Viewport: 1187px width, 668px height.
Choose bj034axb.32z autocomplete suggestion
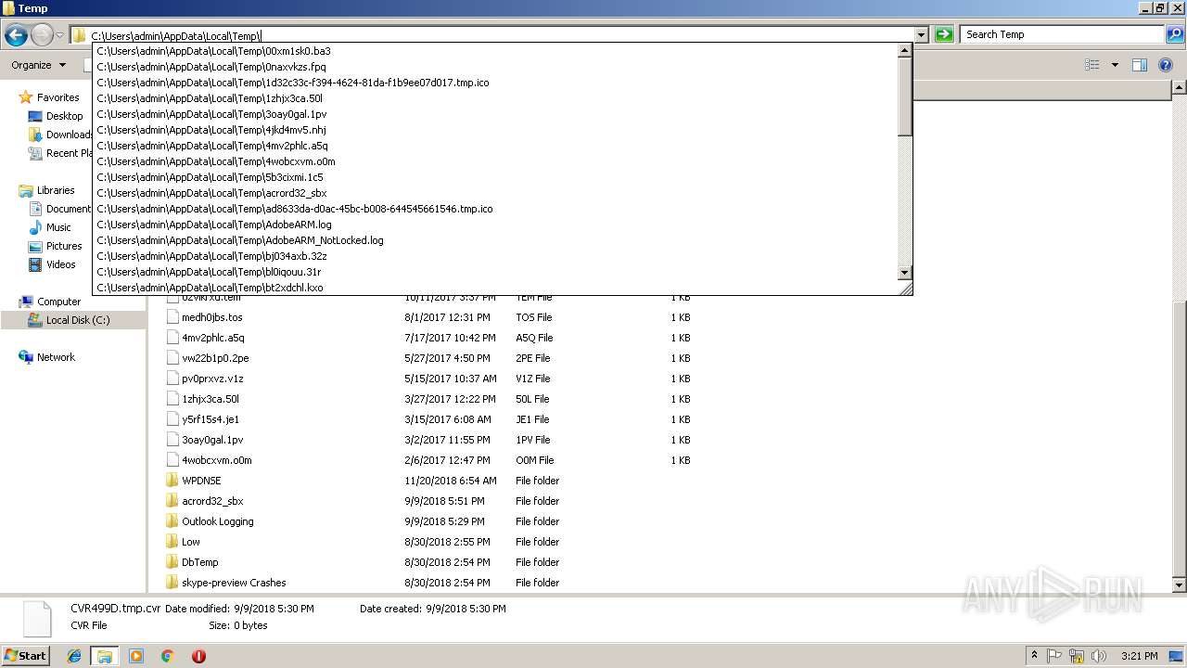point(496,256)
